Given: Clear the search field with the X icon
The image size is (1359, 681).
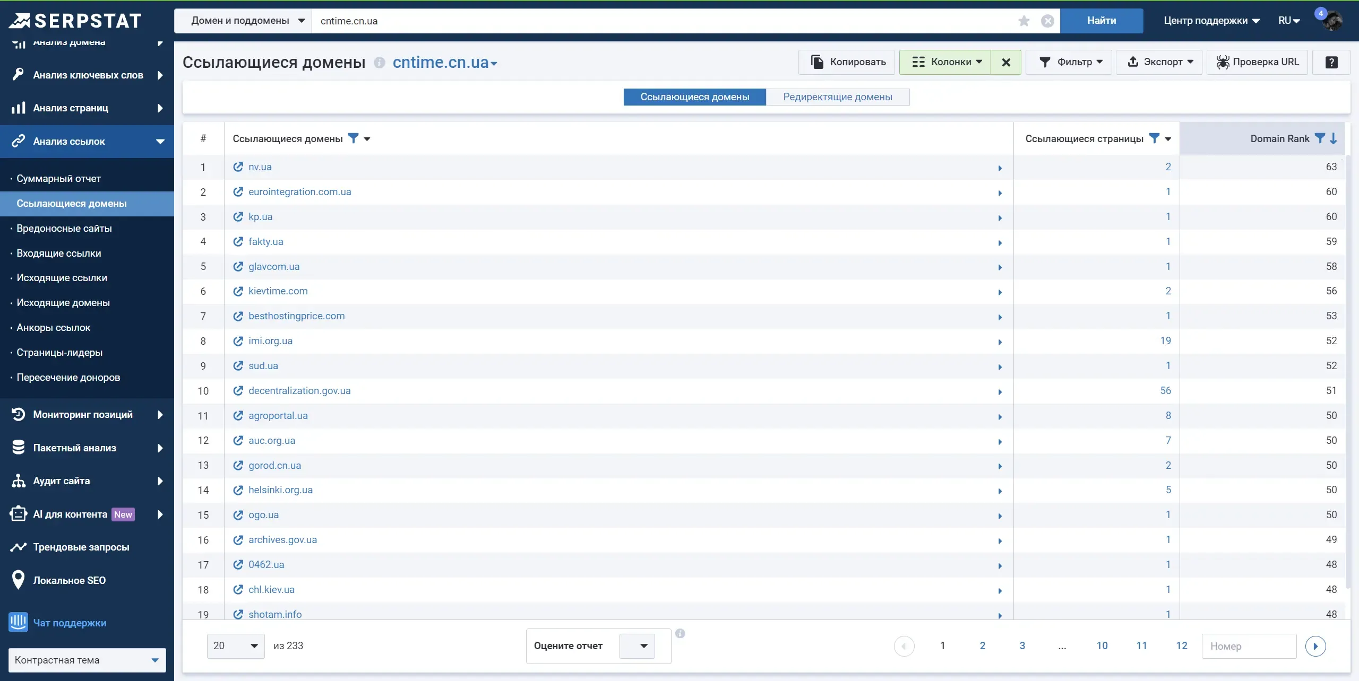Looking at the screenshot, I should pos(1047,21).
